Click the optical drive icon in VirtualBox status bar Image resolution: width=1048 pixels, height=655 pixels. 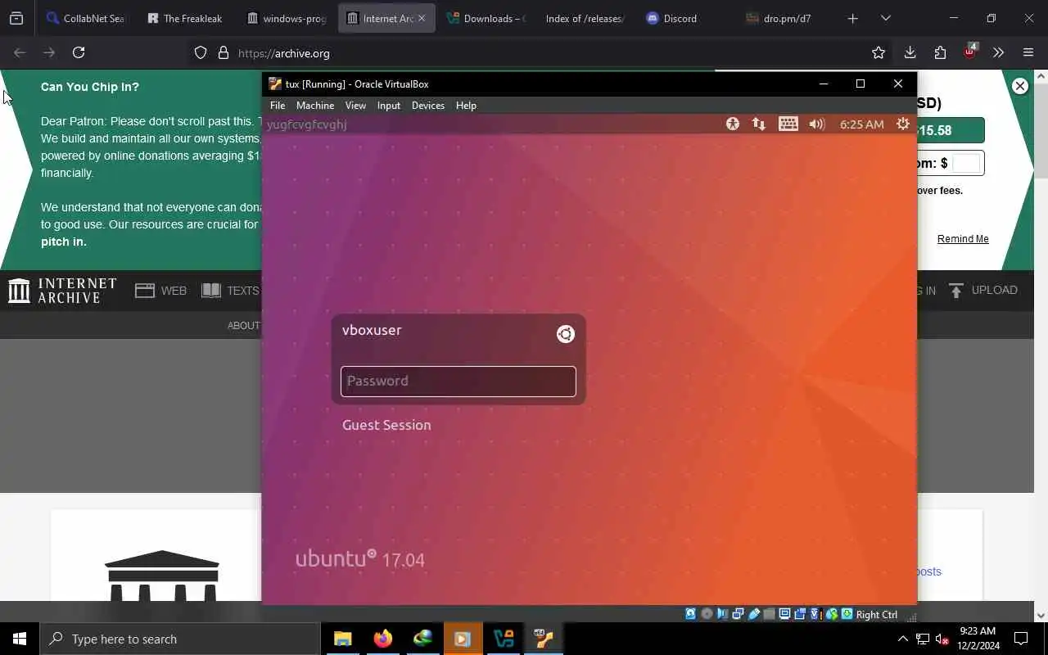707,614
